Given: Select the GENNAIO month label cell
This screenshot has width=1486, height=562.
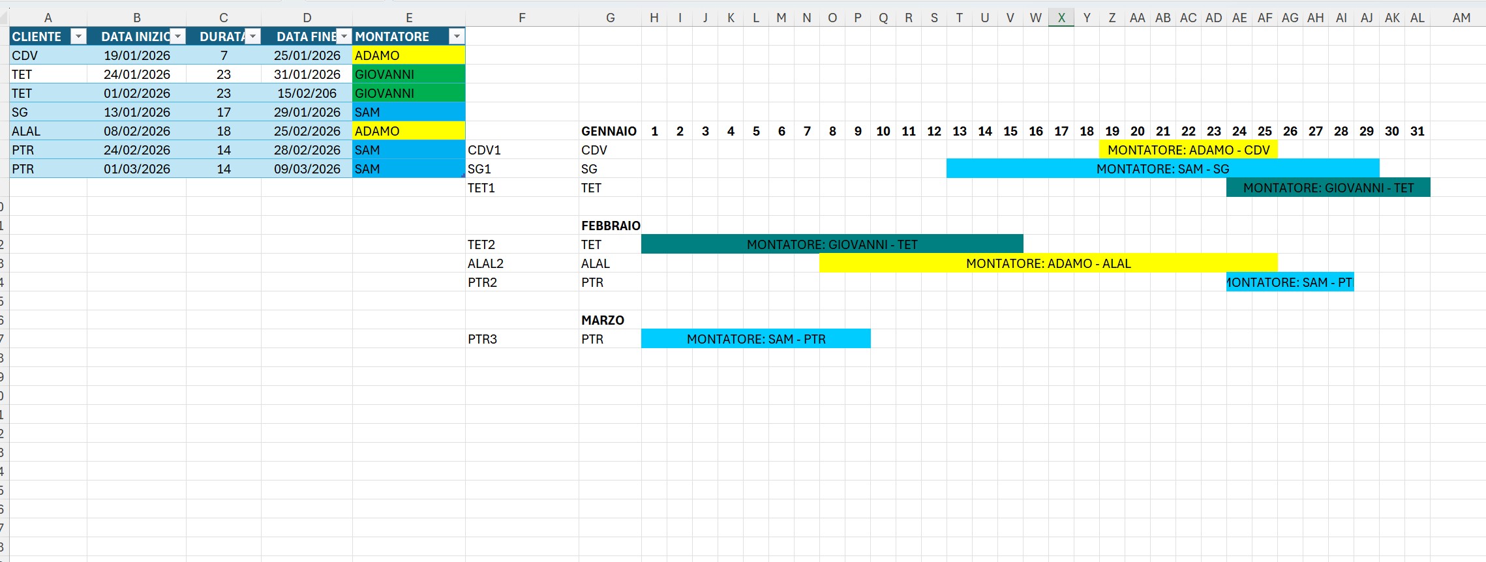Looking at the screenshot, I should (610, 131).
